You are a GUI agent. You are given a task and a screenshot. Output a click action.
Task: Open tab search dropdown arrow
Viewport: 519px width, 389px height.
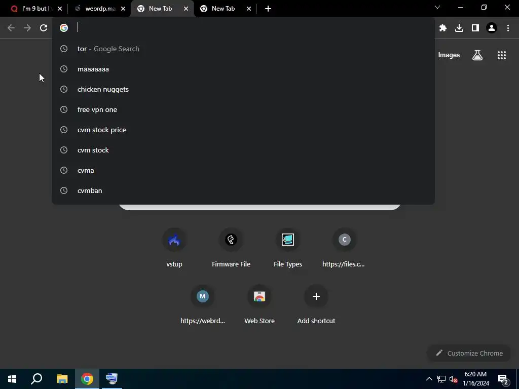pos(437,7)
